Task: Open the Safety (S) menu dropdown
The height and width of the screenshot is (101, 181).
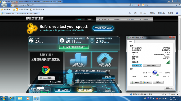Action: pos(162,13)
